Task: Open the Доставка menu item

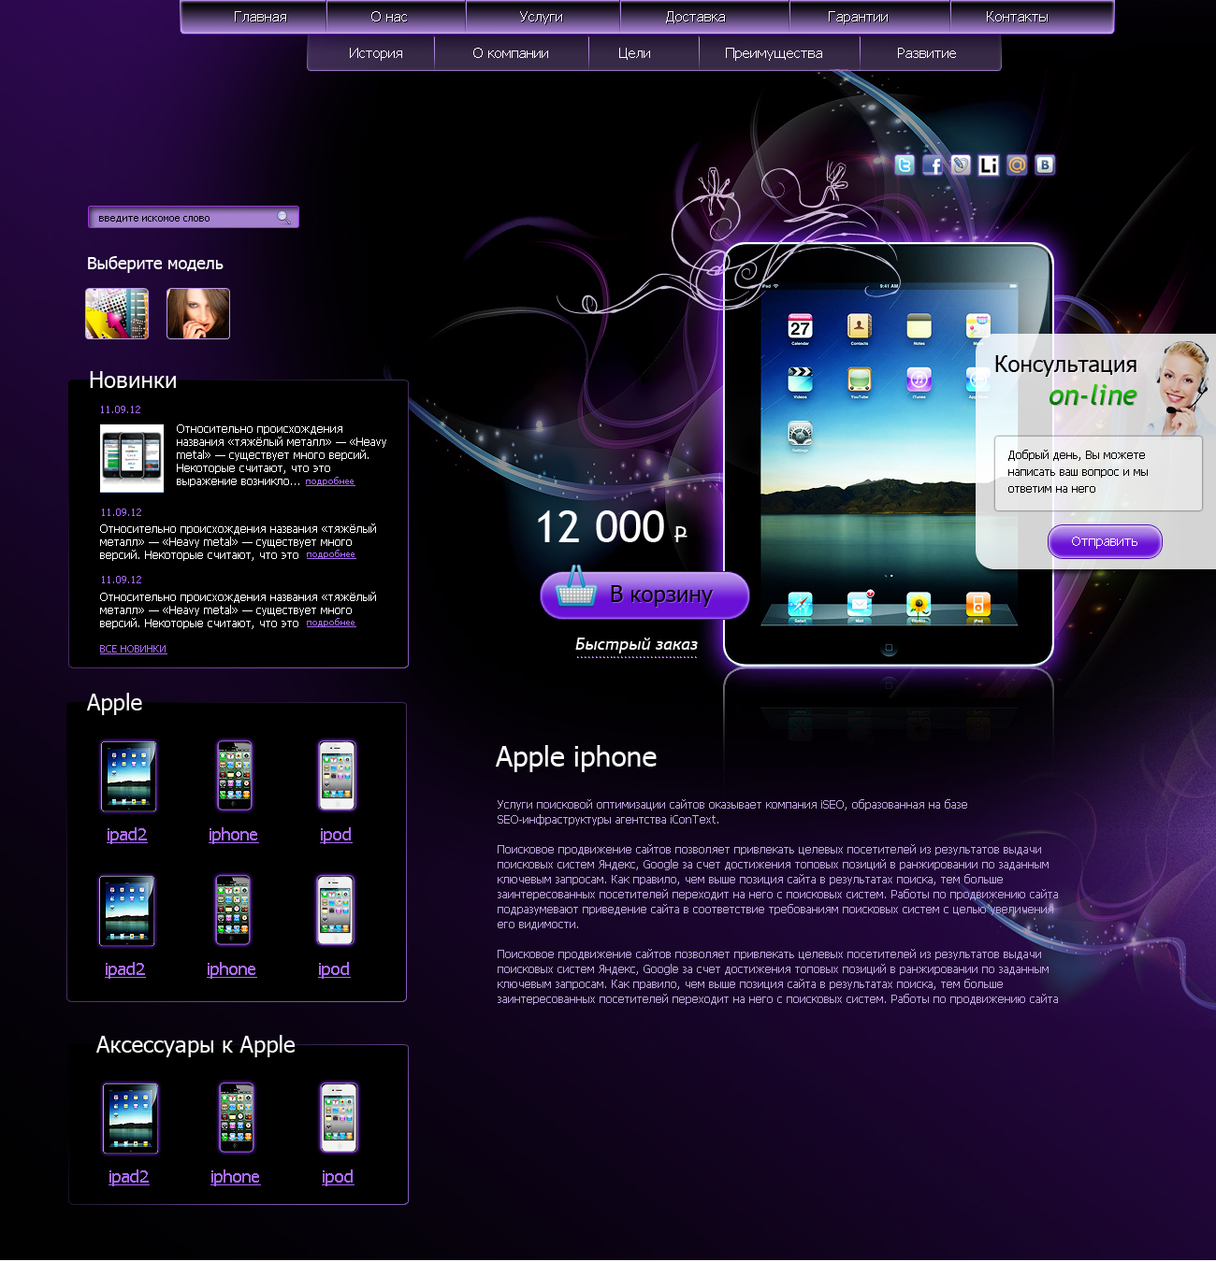Action: [x=695, y=17]
